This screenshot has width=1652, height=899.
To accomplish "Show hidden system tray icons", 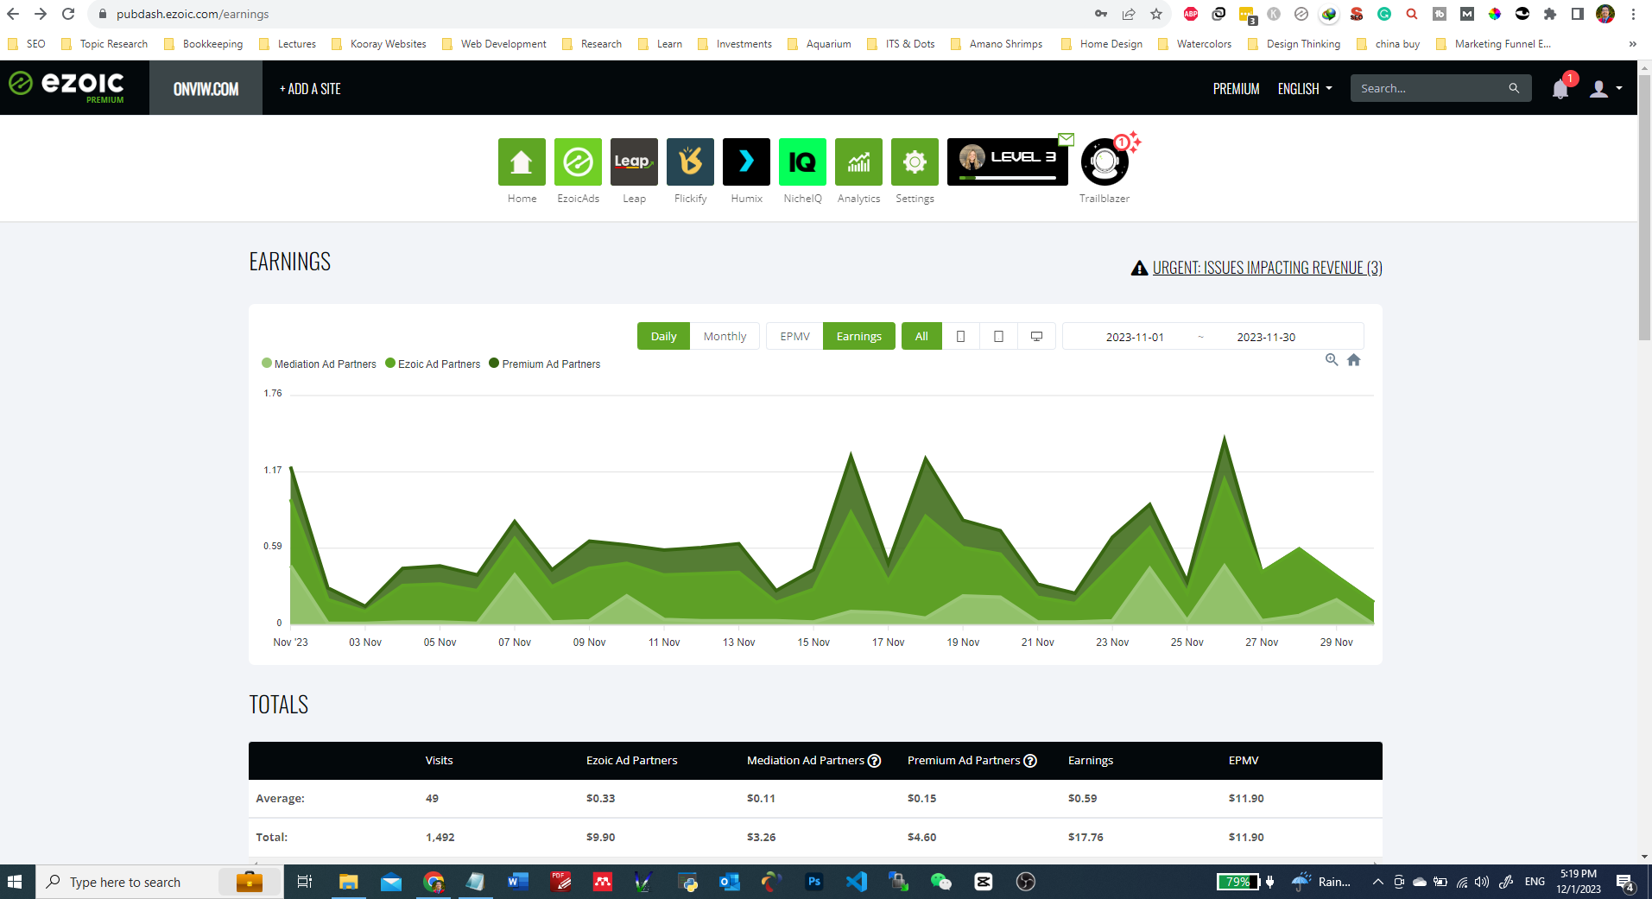I will coord(1377,882).
